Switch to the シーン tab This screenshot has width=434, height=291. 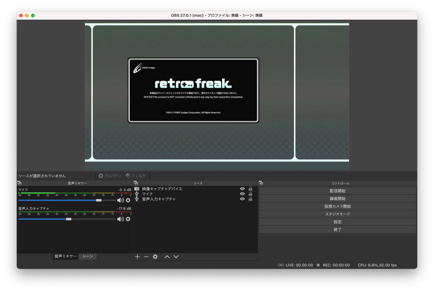(88, 256)
